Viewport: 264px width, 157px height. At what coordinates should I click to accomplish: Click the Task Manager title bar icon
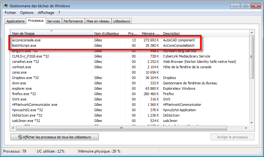[6, 6]
